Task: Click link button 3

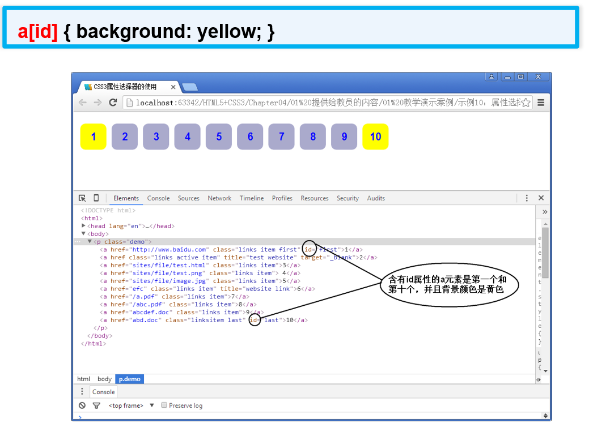Action: click(x=156, y=136)
